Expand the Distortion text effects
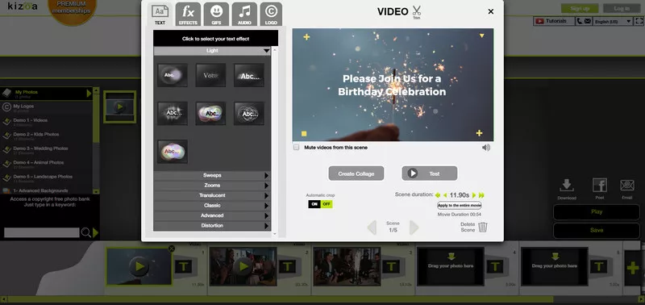Screen dimensions: 645x305 [x=212, y=226]
